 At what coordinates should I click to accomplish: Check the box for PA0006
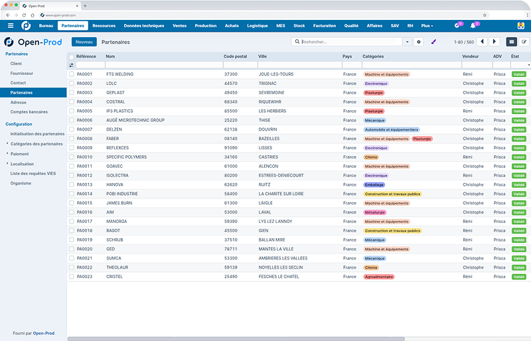point(72,120)
